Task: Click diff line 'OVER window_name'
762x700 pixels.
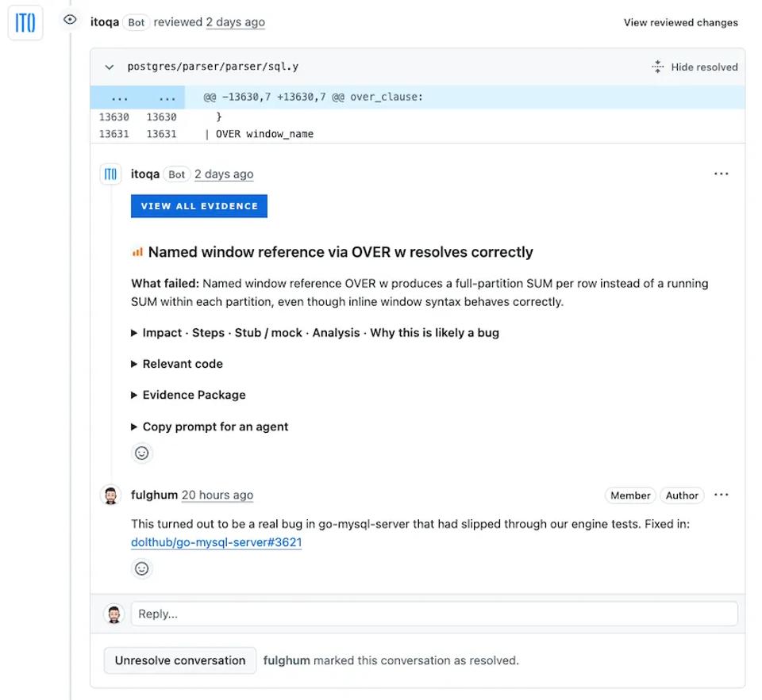Action: [264, 134]
